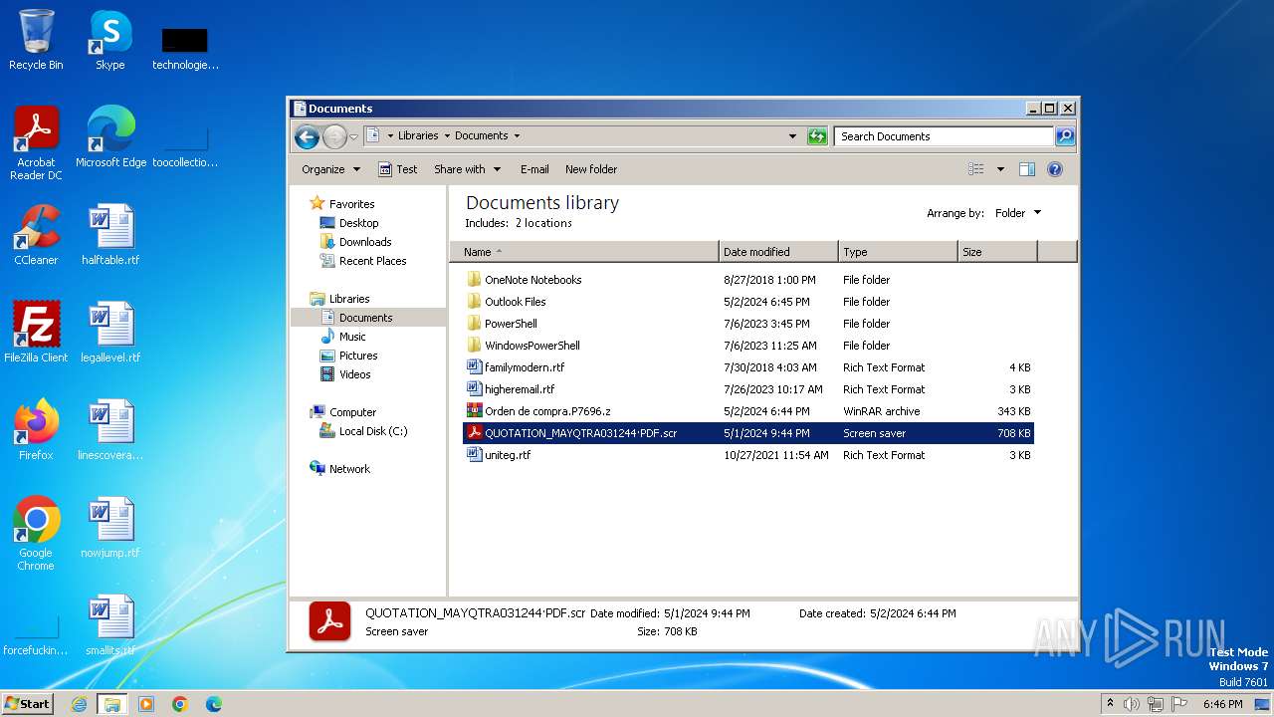Open Explorer Help question mark icon

pos(1055,169)
